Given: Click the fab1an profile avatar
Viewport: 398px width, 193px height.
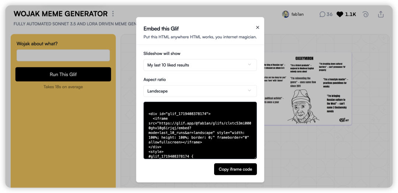Looking at the screenshot, I should coord(285,14).
